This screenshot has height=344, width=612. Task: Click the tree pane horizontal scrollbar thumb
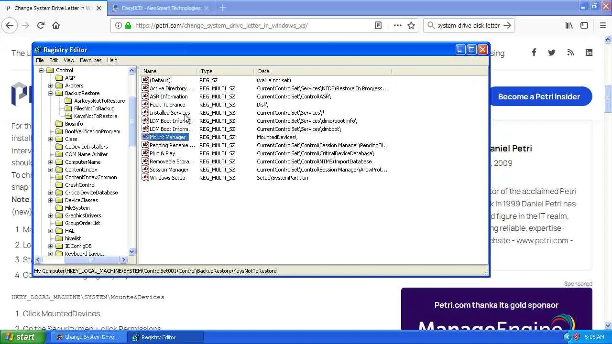[91, 259]
